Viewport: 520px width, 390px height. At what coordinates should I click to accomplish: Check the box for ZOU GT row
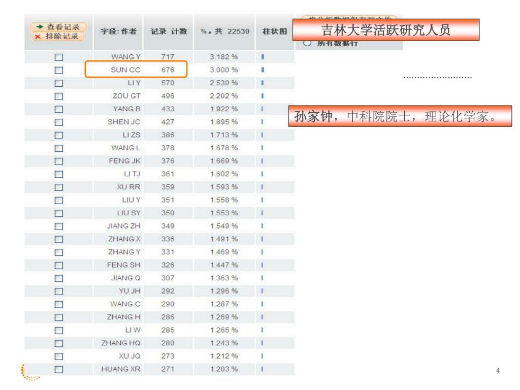click(x=59, y=96)
